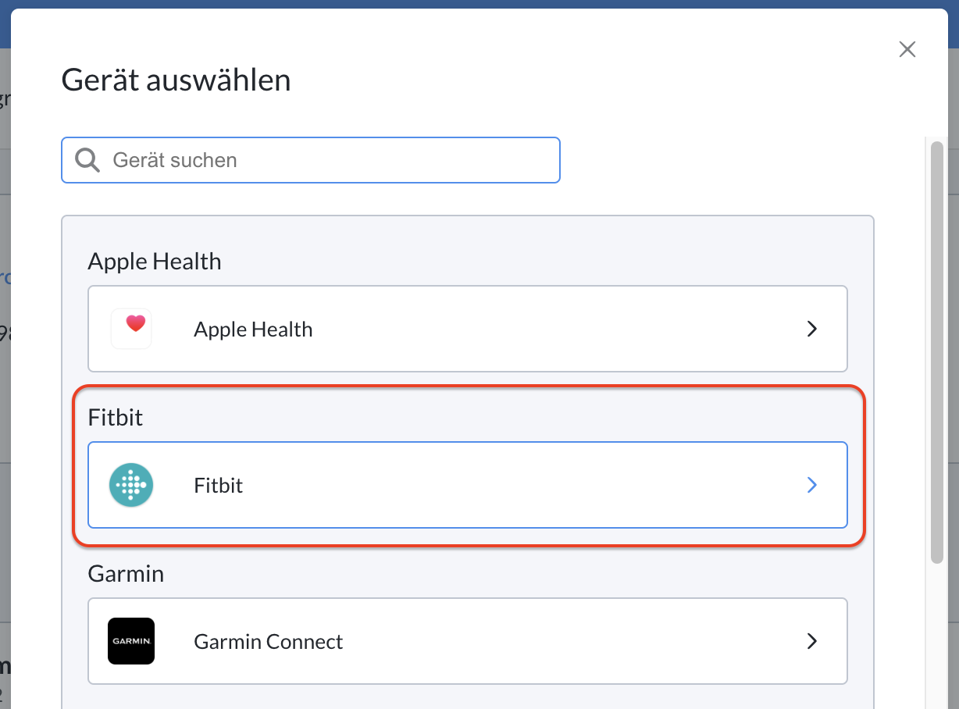Image resolution: width=959 pixels, height=709 pixels.
Task: Click the Apple Health section heading
Action: pos(155,261)
